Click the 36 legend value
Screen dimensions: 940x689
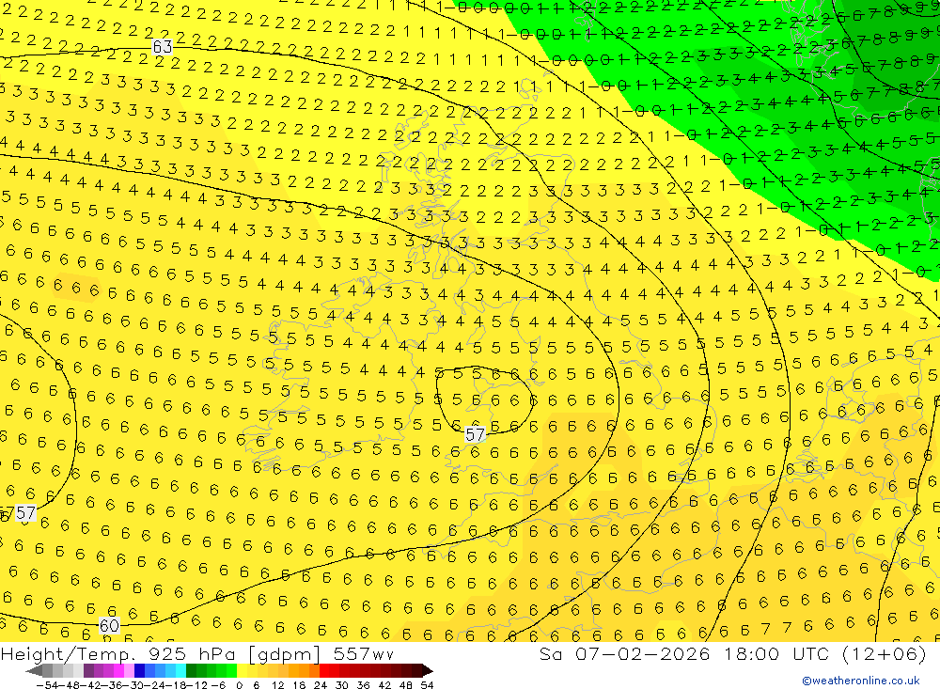(363, 685)
